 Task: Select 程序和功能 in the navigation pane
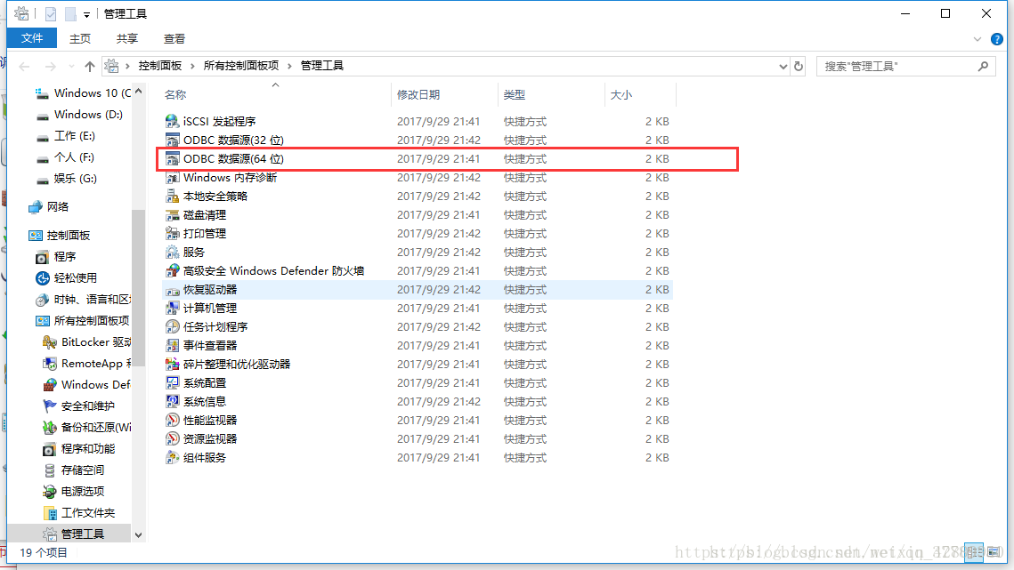[x=79, y=448]
